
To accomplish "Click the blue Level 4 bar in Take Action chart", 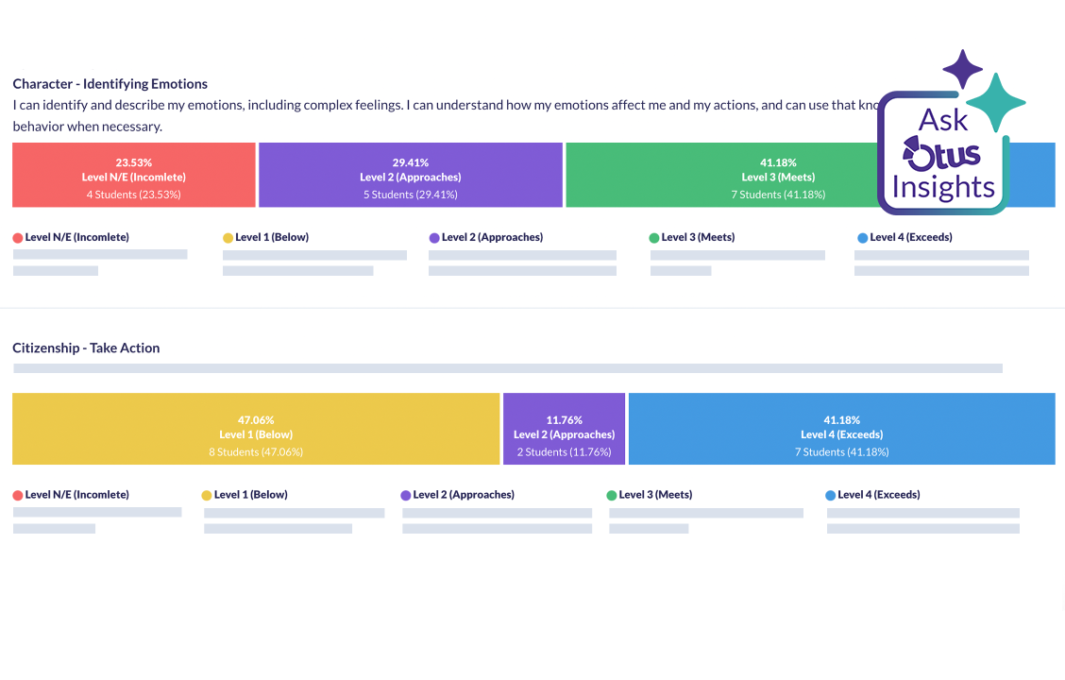I will [841, 429].
